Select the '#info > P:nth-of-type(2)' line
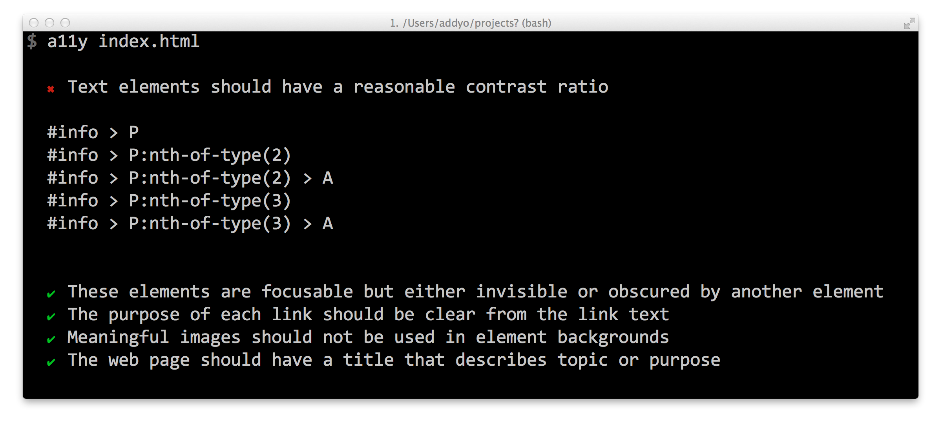942x434 pixels. click(x=169, y=155)
